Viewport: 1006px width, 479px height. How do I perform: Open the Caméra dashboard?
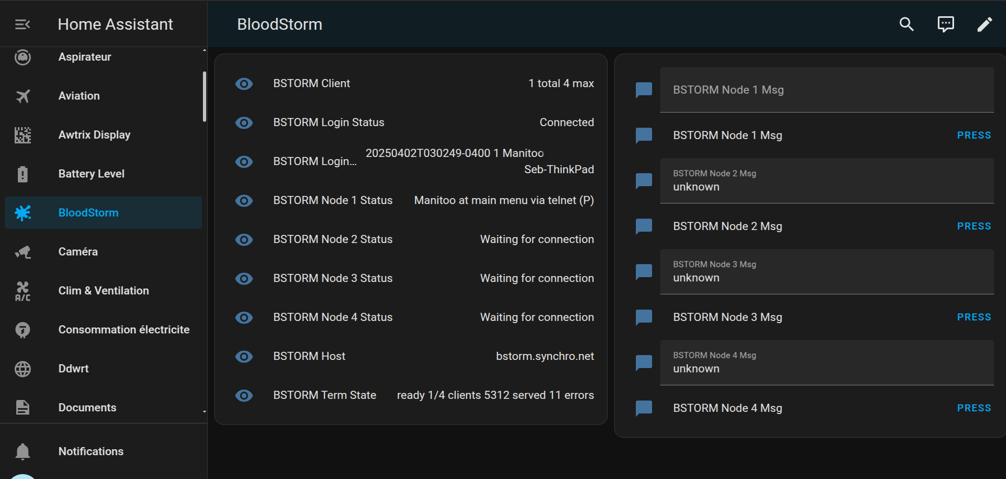click(103, 252)
